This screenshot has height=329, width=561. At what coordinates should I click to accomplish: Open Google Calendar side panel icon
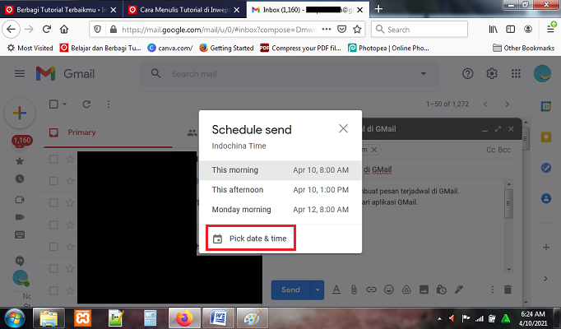[x=546, y=106]
